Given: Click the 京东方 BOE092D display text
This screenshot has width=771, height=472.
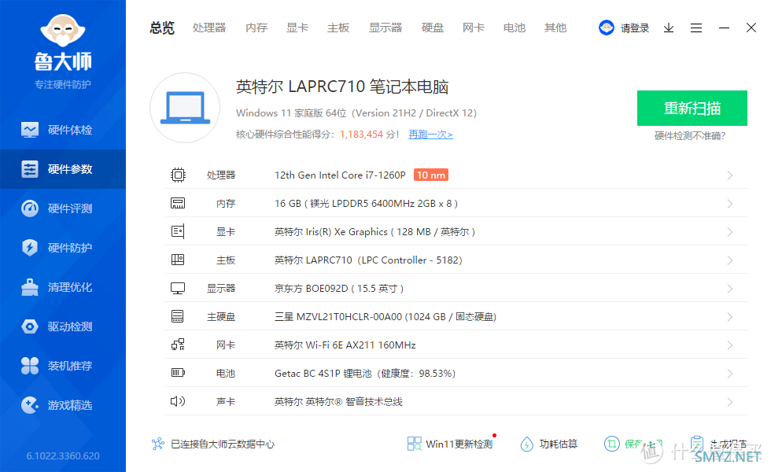Looking at the screenshot, I should (339, 289).
